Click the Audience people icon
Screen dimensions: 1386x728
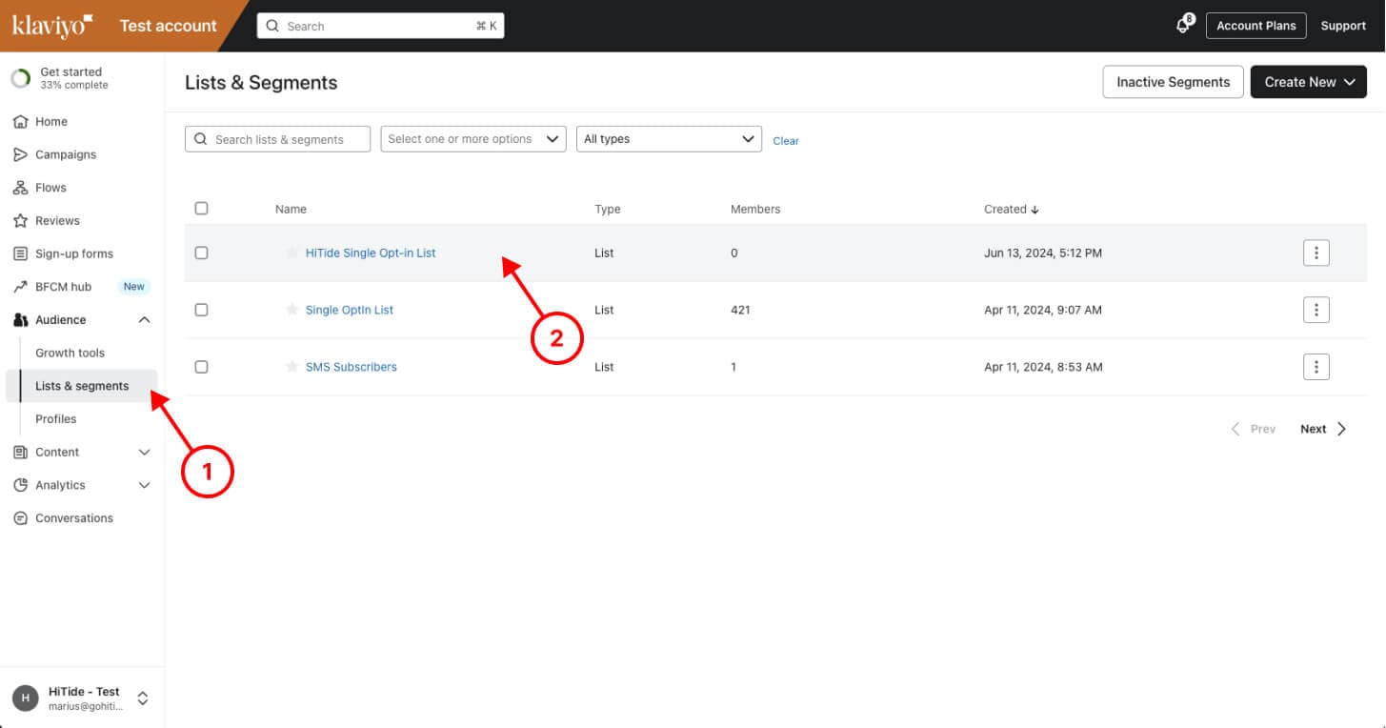(20, 320)
